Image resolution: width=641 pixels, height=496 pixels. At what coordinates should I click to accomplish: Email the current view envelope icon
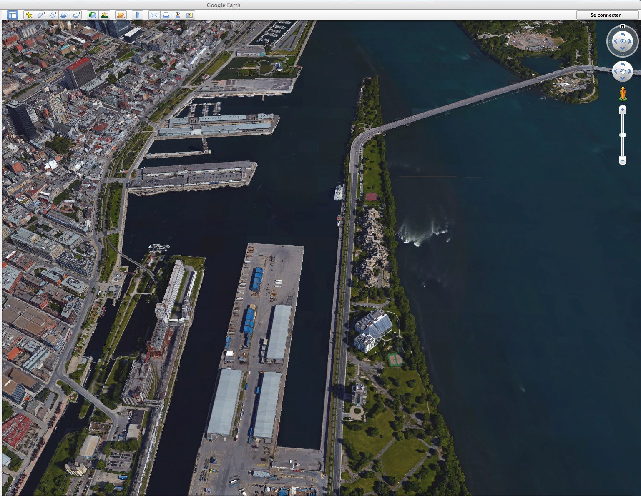[154, 15]
